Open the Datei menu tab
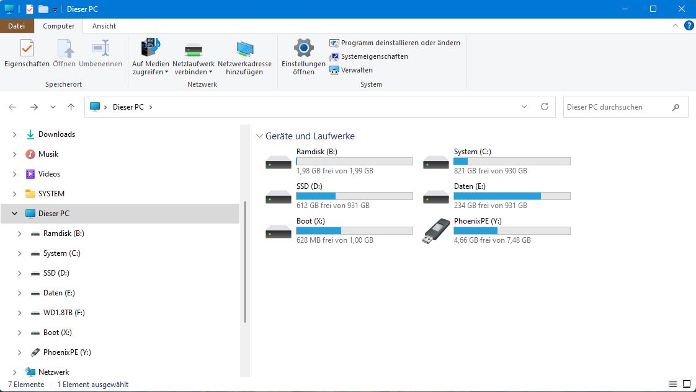 tap(17, 26)
